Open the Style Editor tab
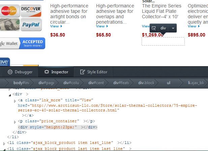The width and height of the screenshot is (208, 151). click(93, 72)
